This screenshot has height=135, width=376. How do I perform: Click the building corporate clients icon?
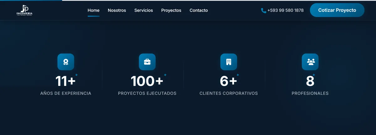coord(229,62)
